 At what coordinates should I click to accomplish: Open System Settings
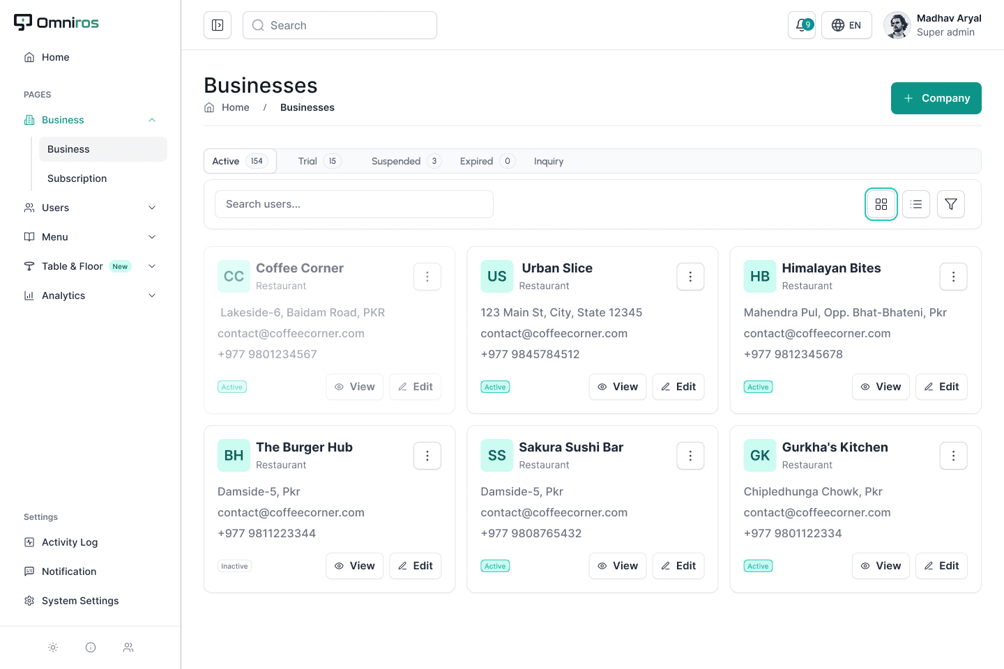(91, 601)
